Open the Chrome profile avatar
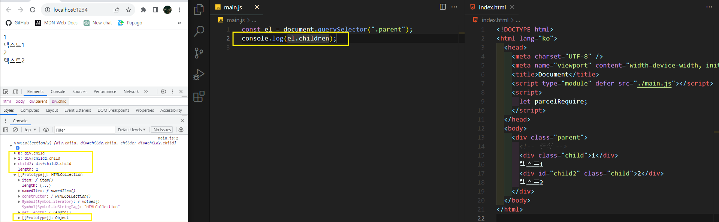 point(167,10)
